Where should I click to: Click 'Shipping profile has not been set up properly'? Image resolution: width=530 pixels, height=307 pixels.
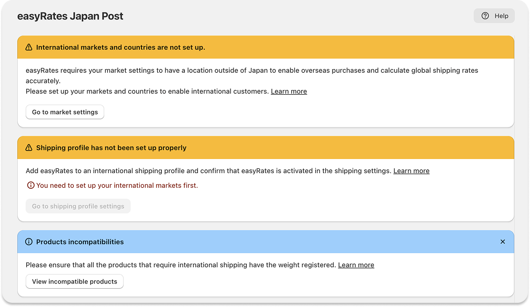(x=111, y=148)
